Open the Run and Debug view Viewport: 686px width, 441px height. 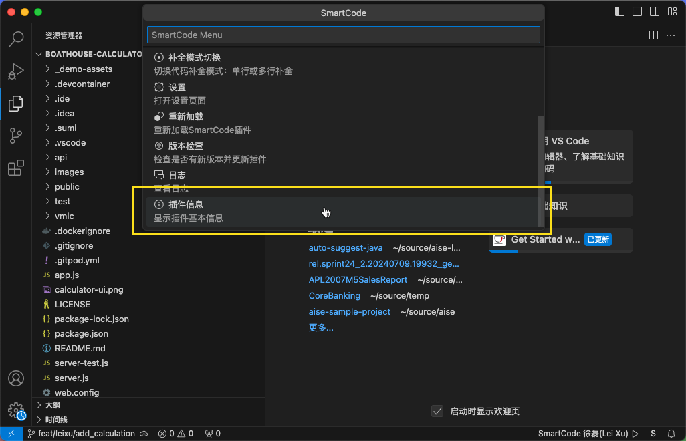(x=16, y=71)
